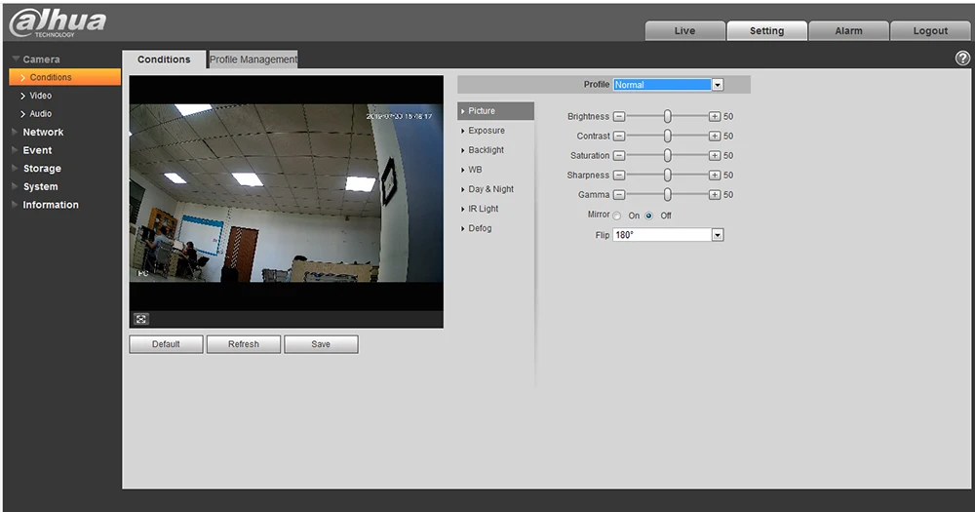Switch to Profile Management tab
The height and width of the screenshot is (512, 975).
coord(253,59)
